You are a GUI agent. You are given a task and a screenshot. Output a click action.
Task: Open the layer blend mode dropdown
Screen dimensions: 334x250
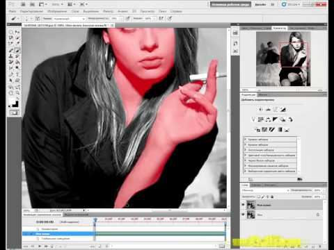pyautogui.click(x=265, y=190)
